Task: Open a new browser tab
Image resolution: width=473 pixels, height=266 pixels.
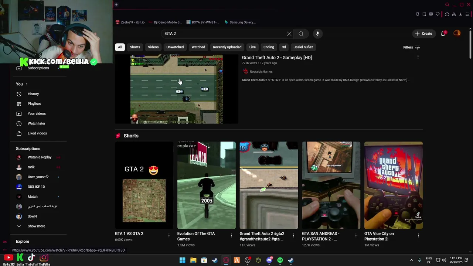Action: pyautogui.click(x=116, y=4)
